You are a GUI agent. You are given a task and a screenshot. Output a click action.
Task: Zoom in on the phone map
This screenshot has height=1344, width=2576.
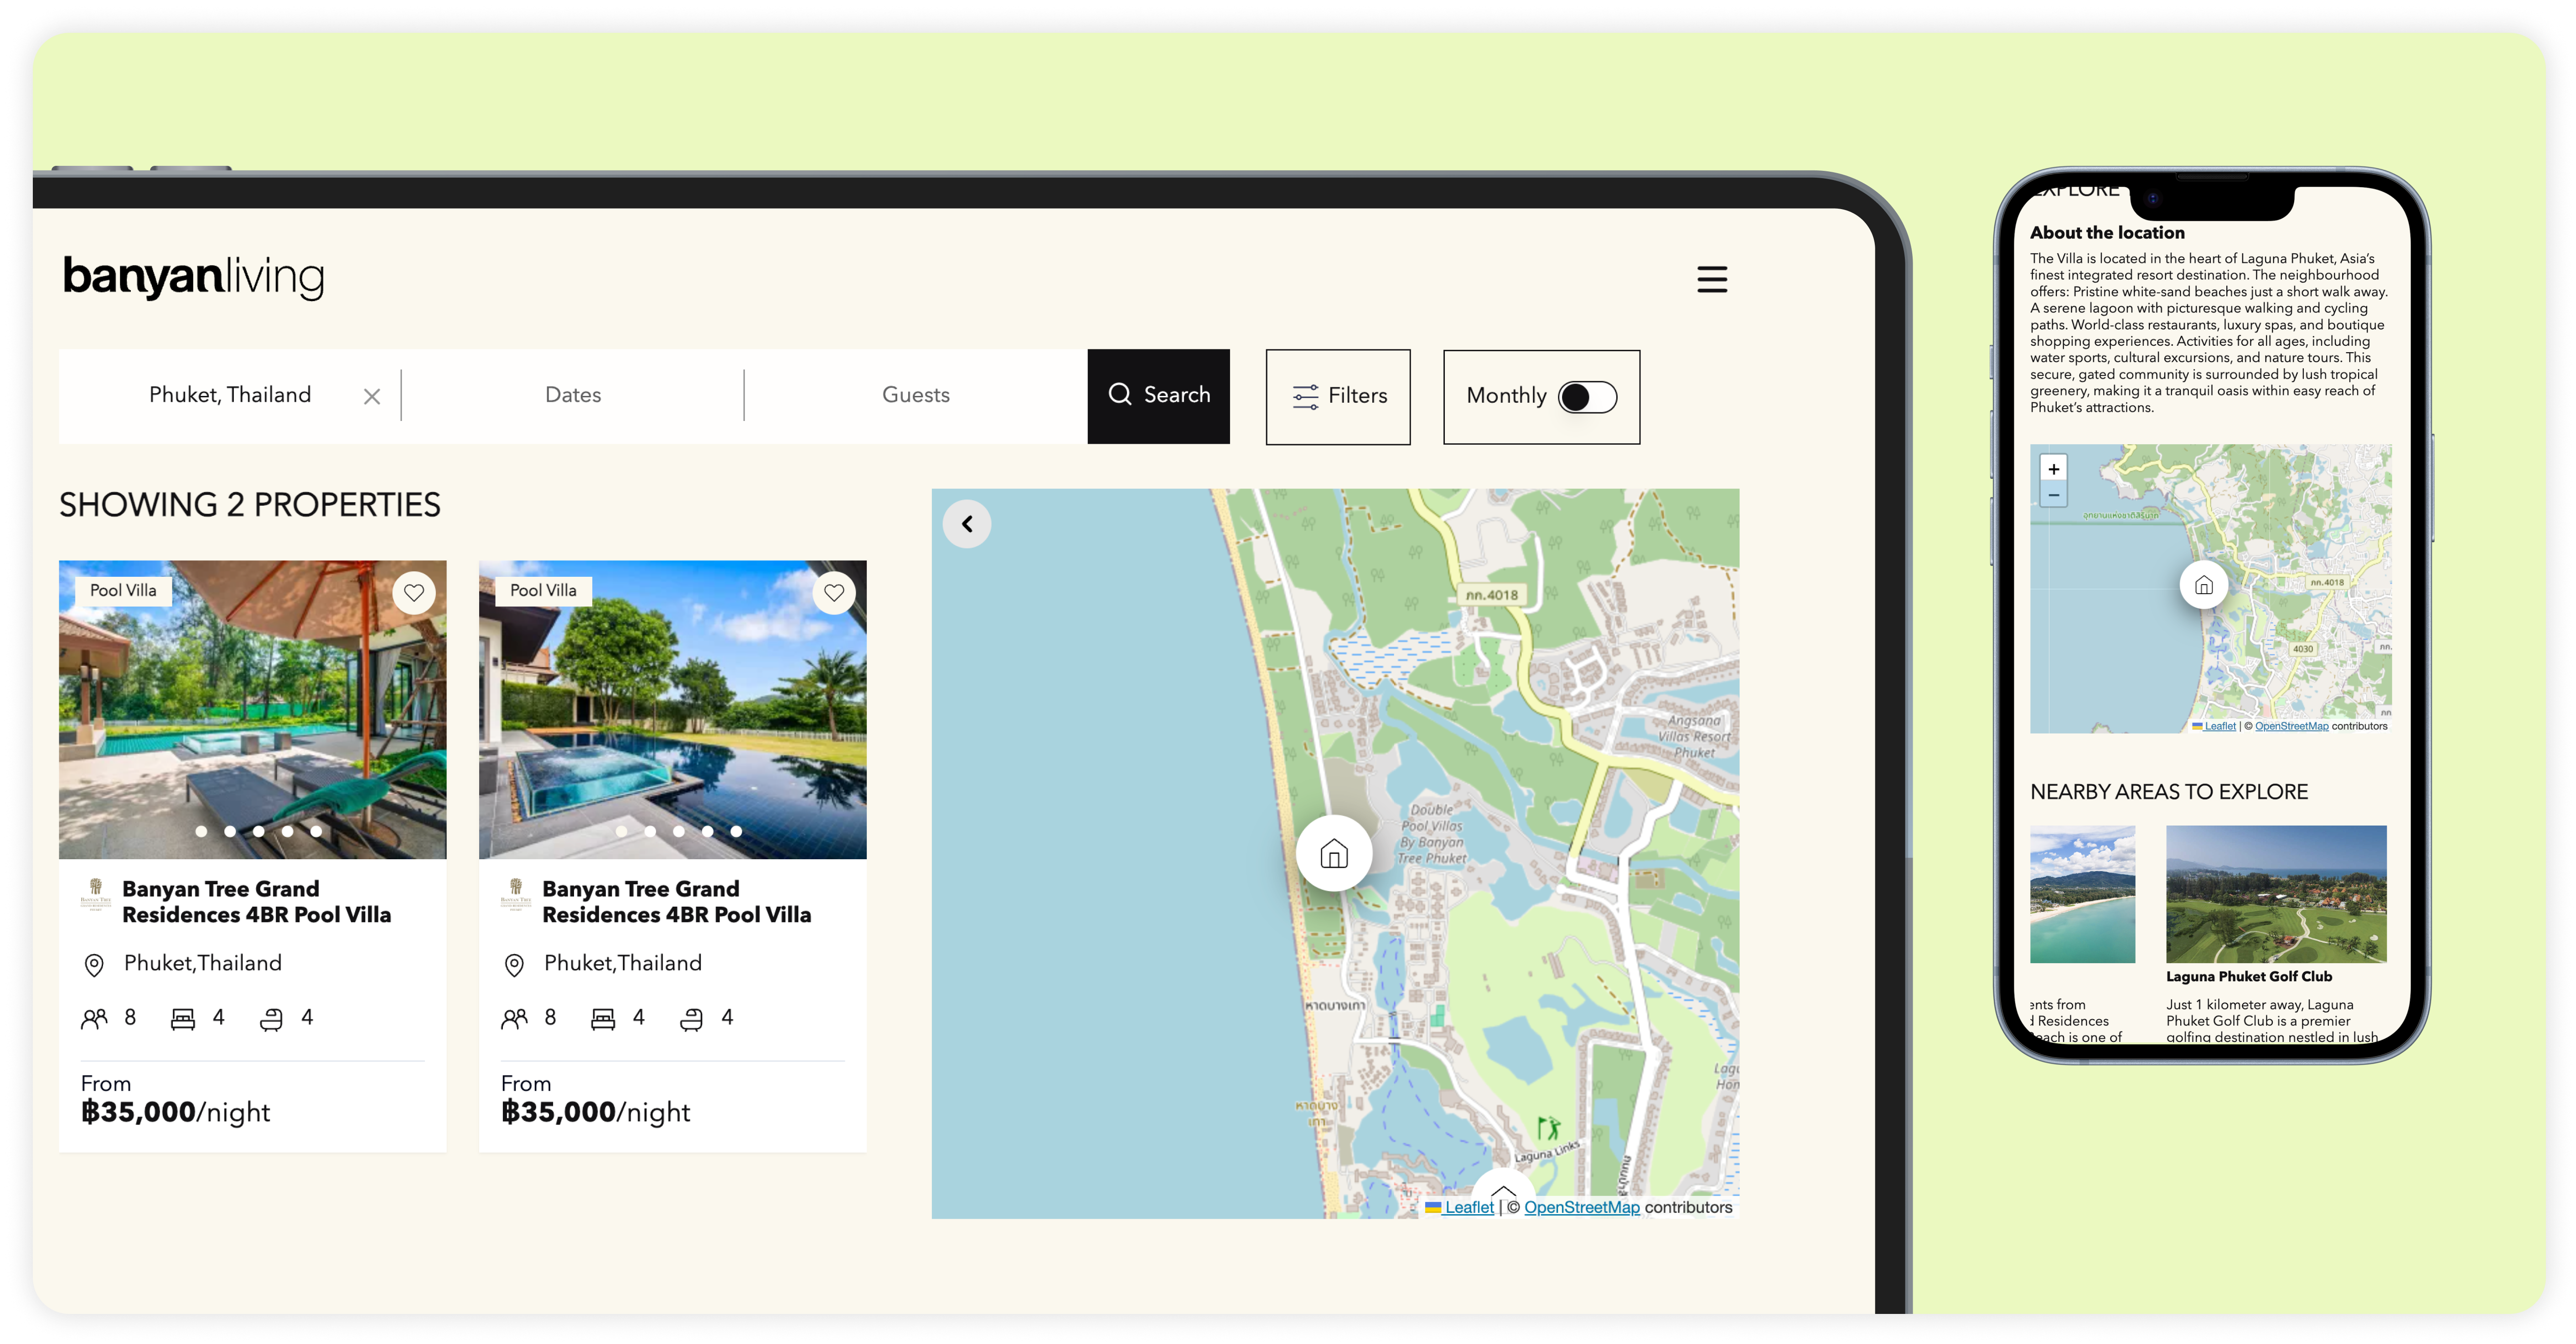pos(2053,469)
